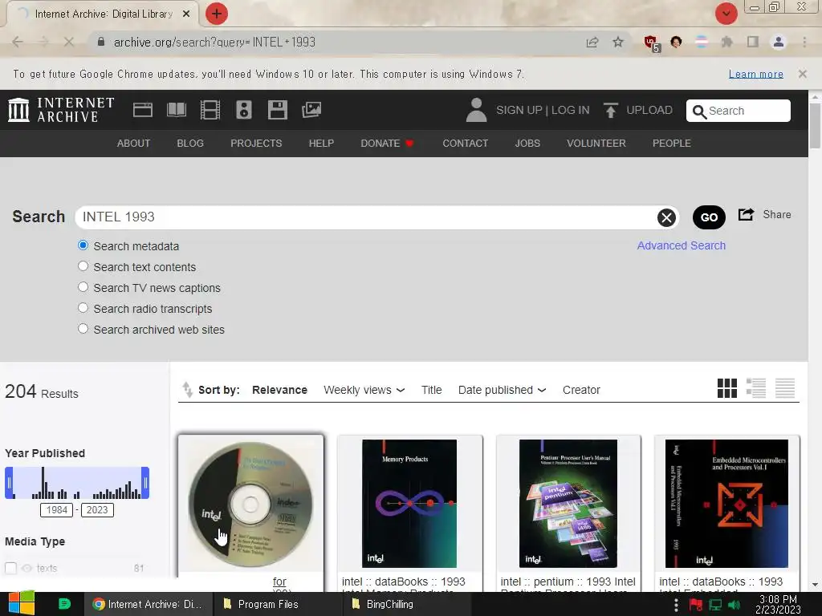Open the Software floppy-disk icon
This screenshot has height=616, width=822.
click(x=277, y=110)
